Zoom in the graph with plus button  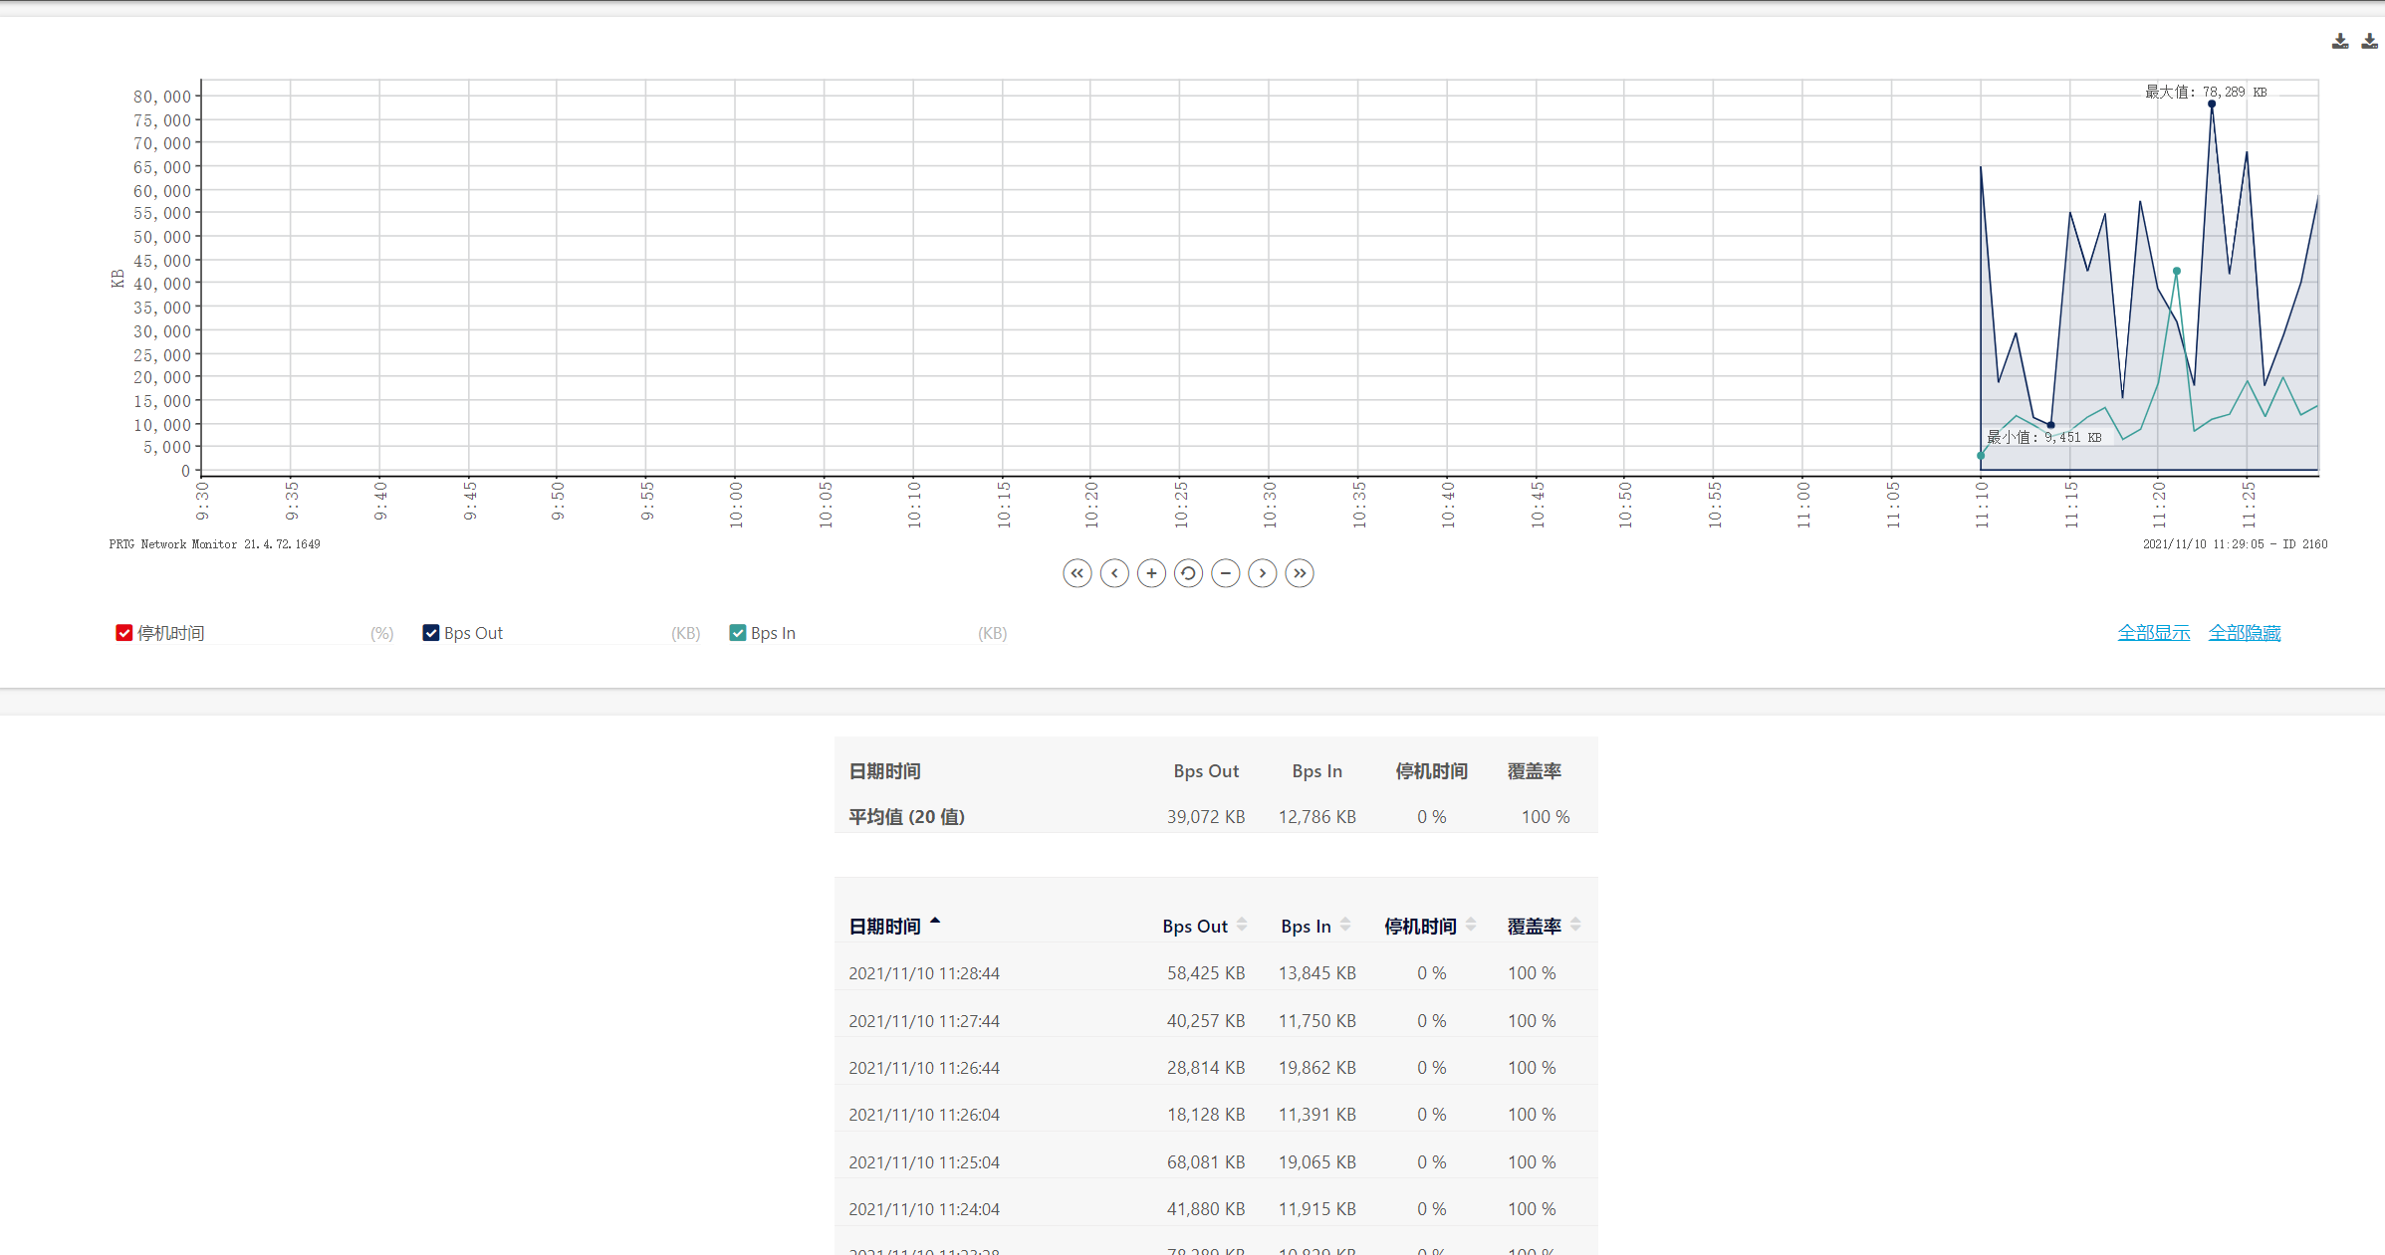[x=1151, y=573]
